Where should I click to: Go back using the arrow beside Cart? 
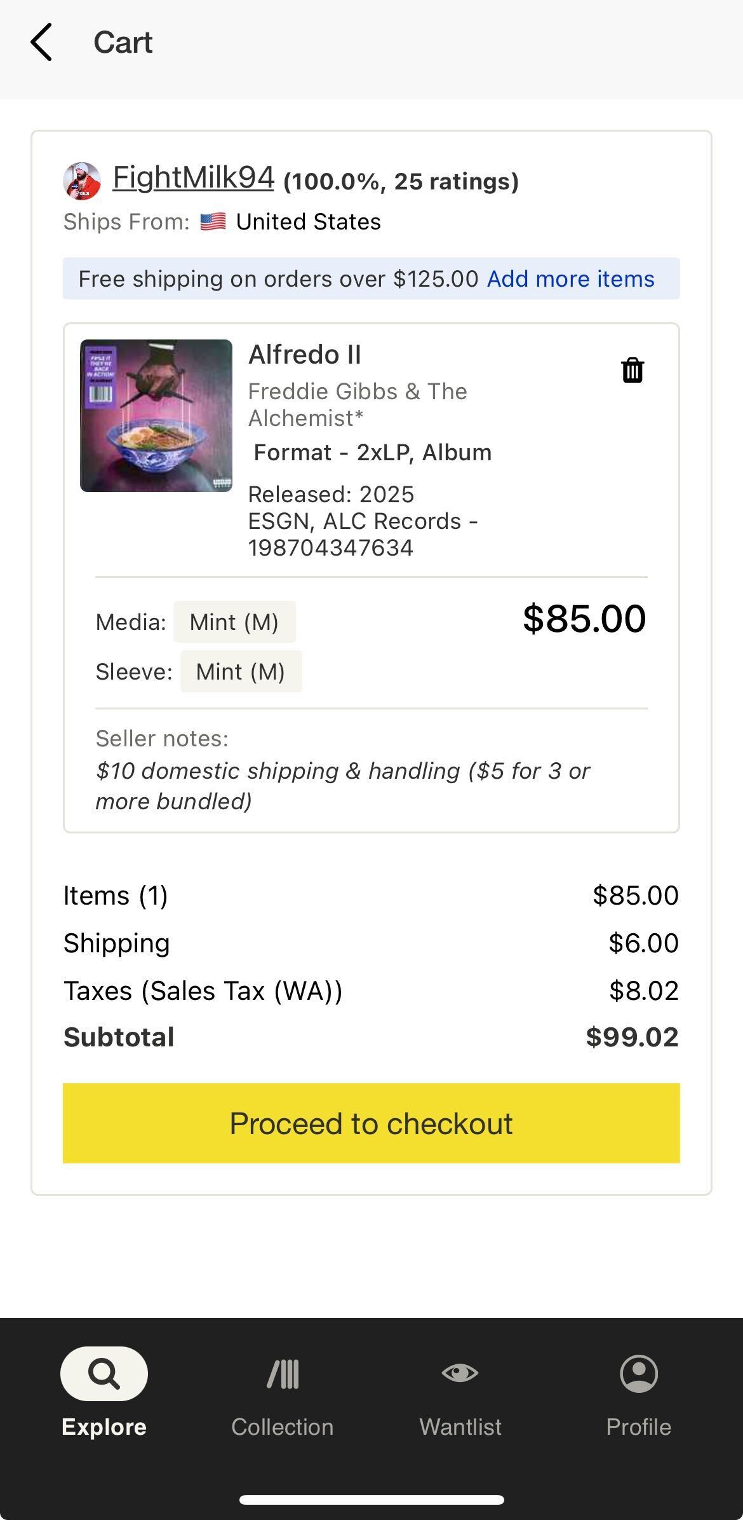click(41, 43)
